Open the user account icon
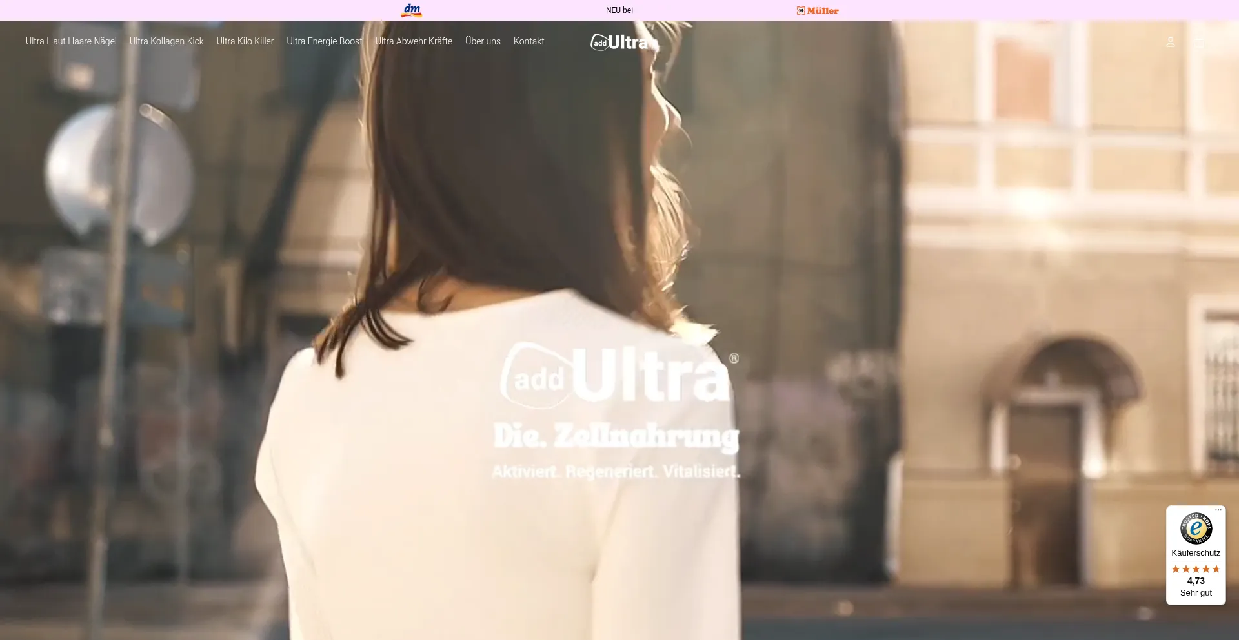1239x640 pixels. pyautogui.click(x=1170, y=42)
